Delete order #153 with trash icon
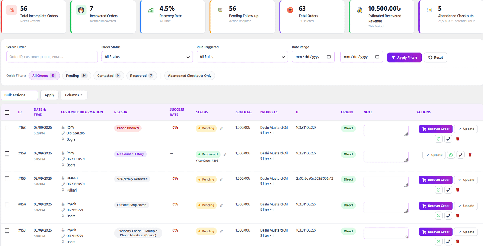 point(458,241)
